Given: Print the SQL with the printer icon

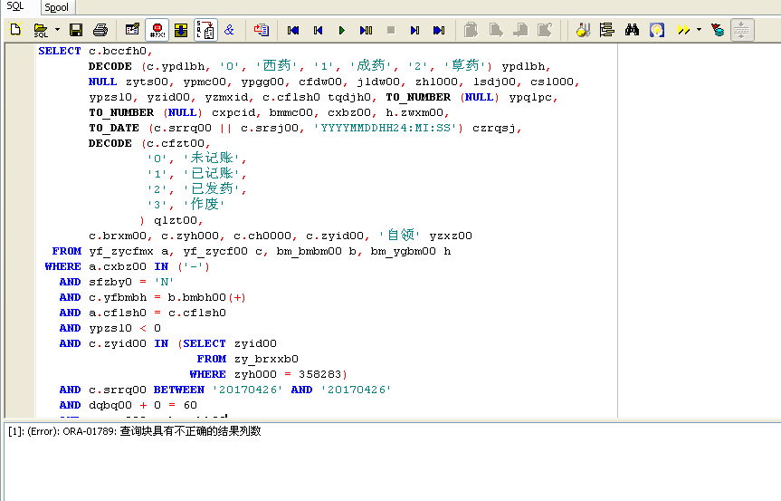Looking at the screenshot, I should (100, 30).
